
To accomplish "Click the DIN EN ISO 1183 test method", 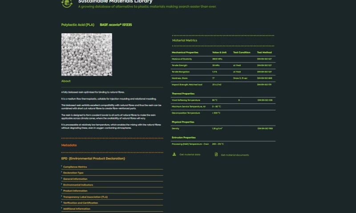I will 265,129.
